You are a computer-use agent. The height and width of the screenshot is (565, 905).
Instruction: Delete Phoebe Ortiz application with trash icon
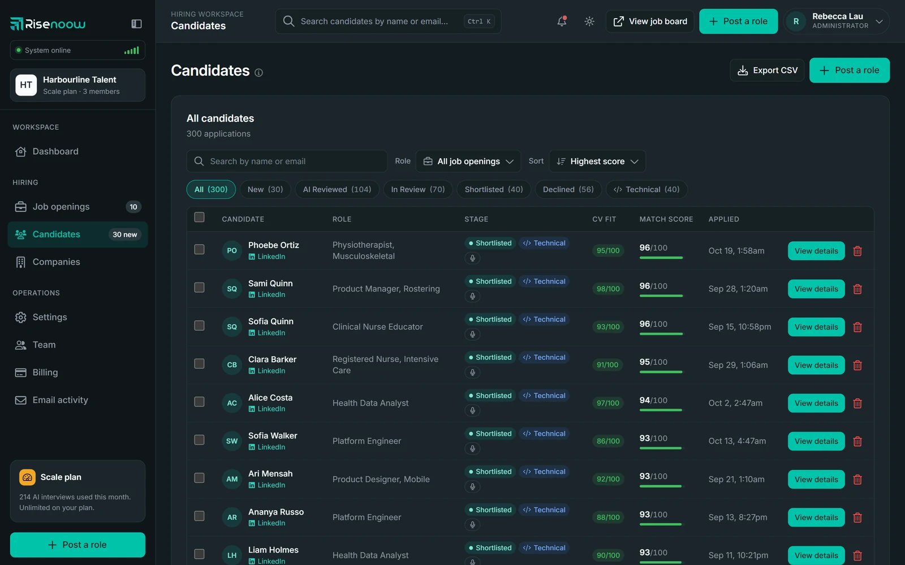tap(857, 251)
